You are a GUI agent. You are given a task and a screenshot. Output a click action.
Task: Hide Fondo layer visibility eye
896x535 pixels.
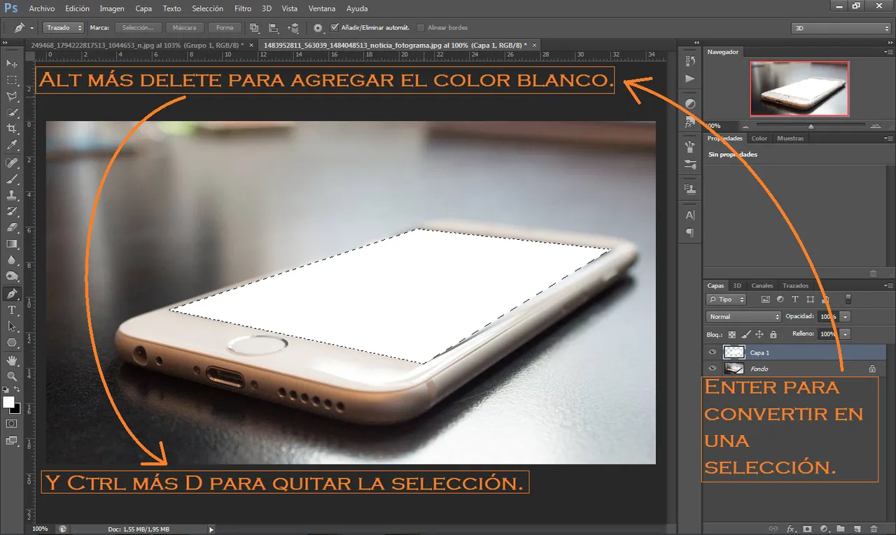[x=713, y=368]
